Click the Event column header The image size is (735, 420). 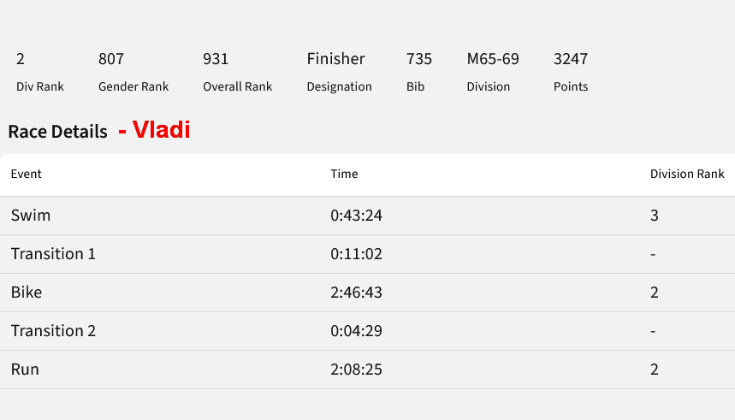tap(27, 174)
